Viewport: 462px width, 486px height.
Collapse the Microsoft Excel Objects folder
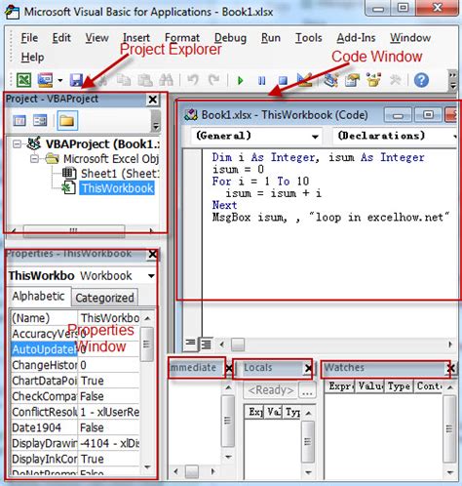(34, 159)
